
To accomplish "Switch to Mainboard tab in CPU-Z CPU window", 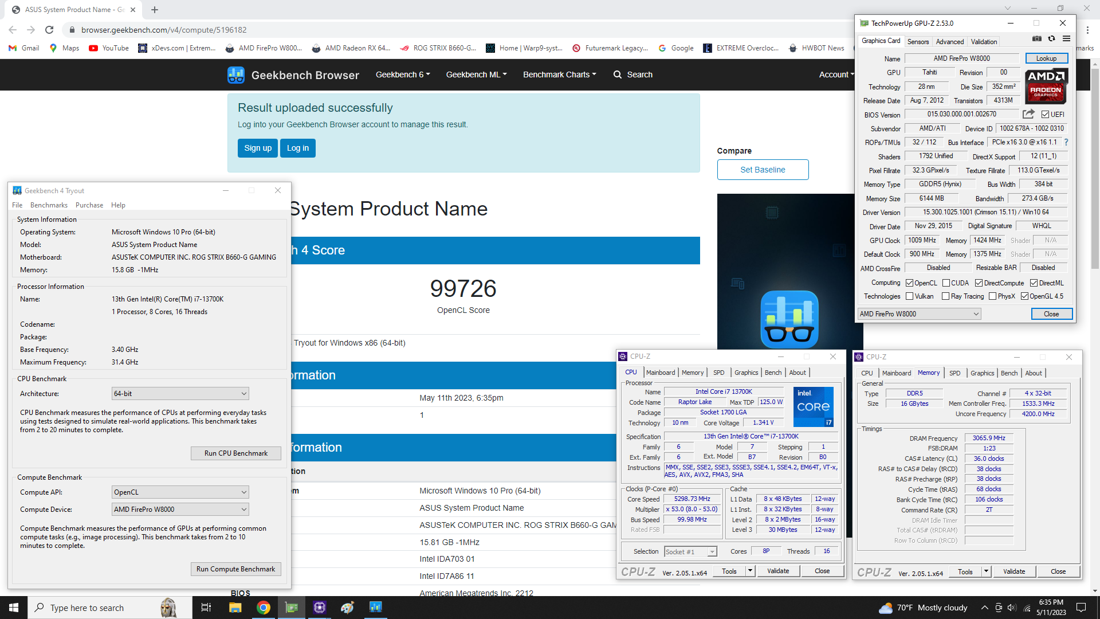I will click(661, 373).
